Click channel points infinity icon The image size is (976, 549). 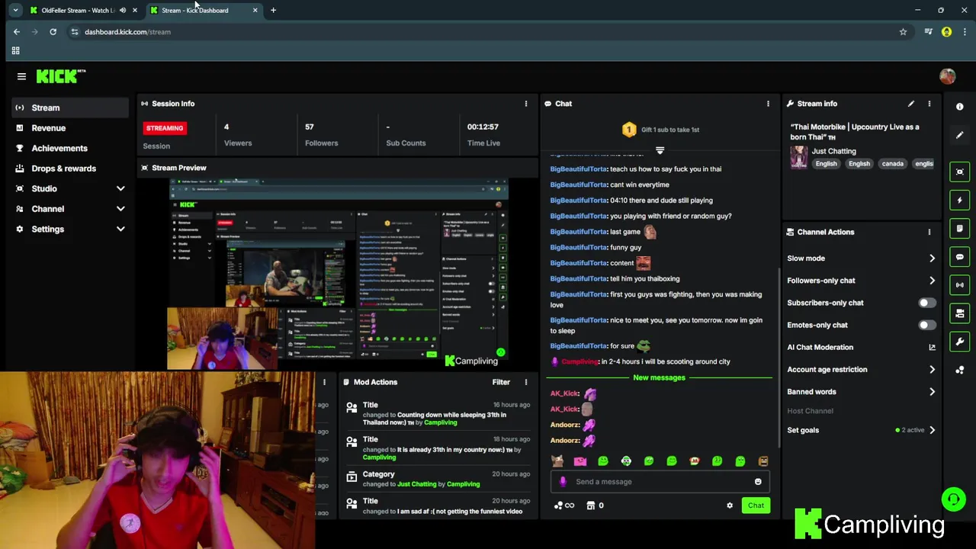pyautogui.click(x=564, y=506)
